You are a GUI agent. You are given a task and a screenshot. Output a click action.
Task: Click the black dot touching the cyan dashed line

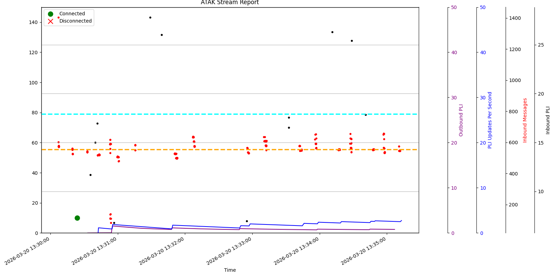tap(366, 115)
